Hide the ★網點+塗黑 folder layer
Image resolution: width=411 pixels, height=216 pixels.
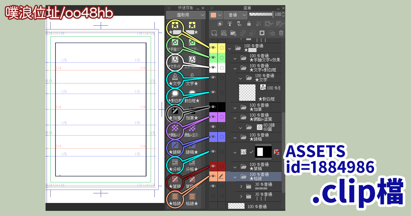[213, 117]
